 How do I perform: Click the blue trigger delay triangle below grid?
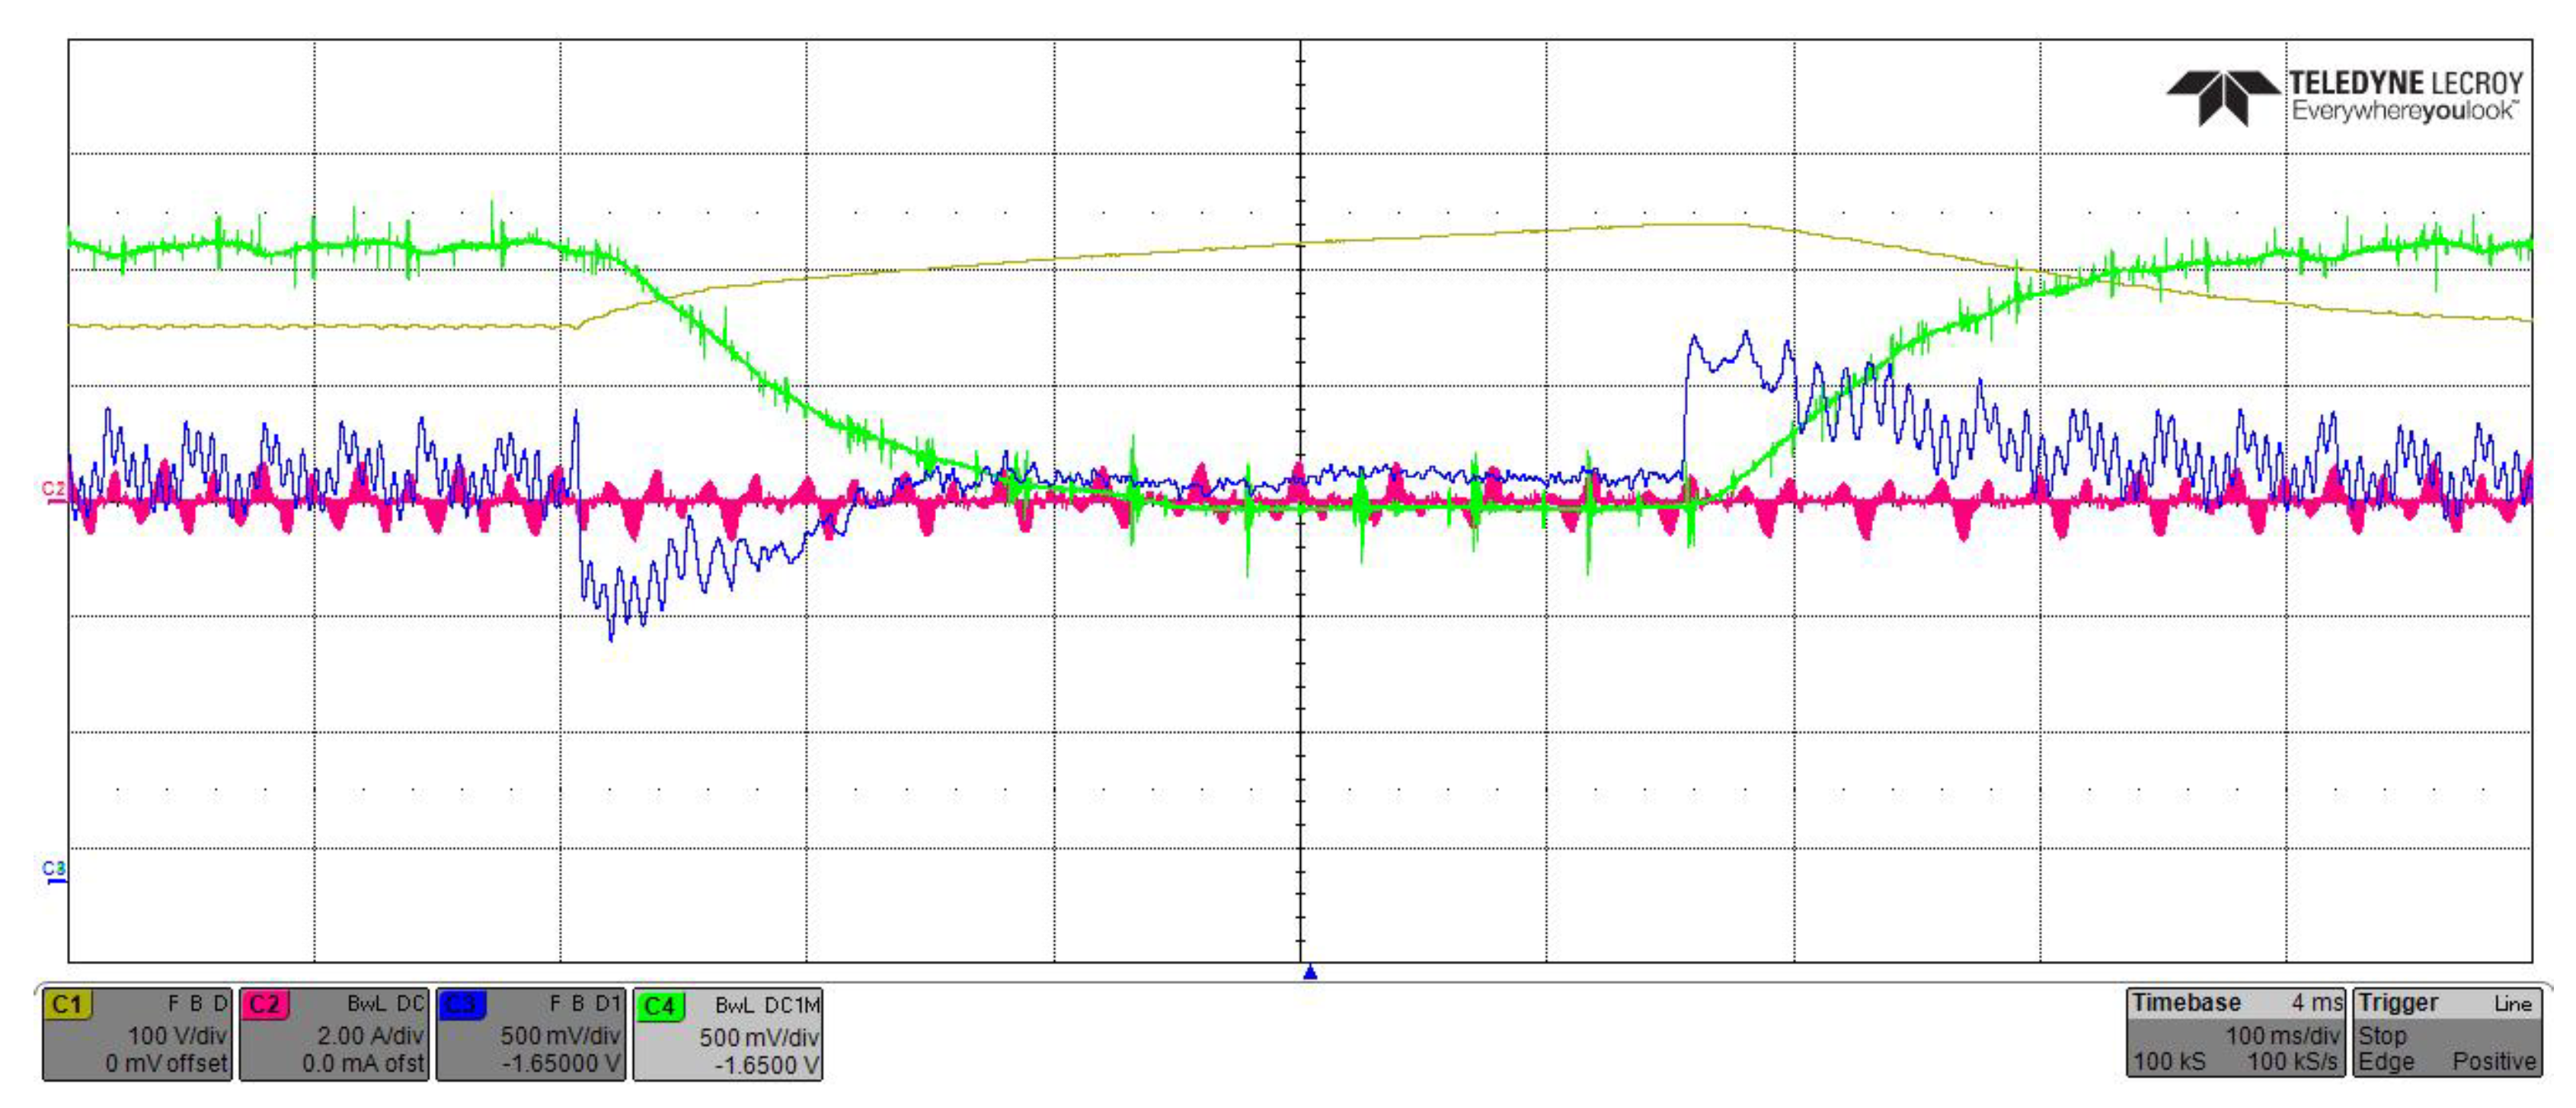pos(1310,972)
